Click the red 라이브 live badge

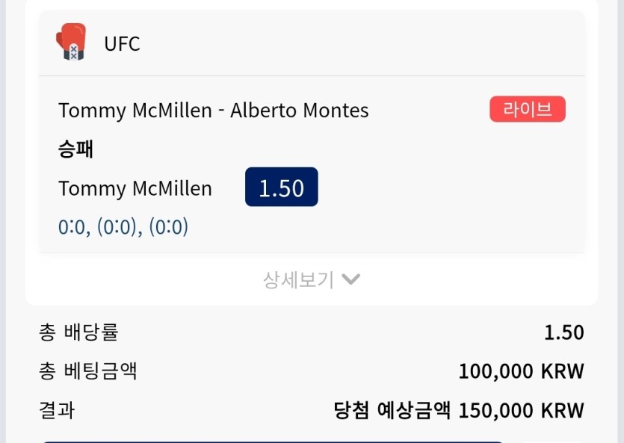click(528, 109)
